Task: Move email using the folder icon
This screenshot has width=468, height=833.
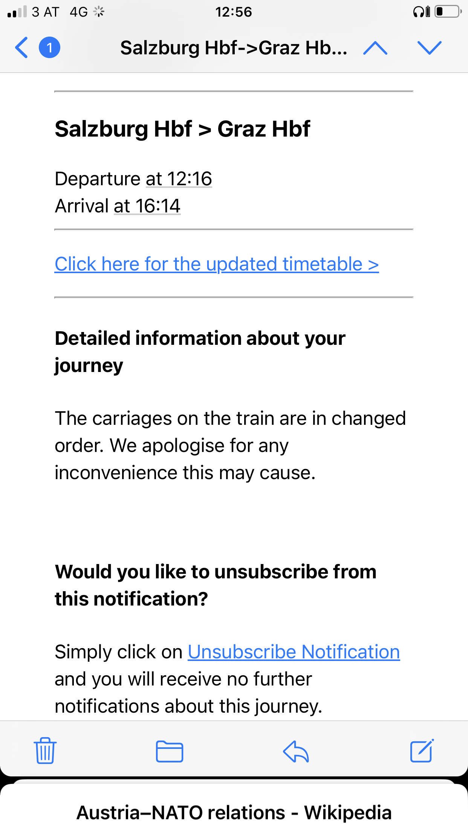Action: click(x=170, y=751)
